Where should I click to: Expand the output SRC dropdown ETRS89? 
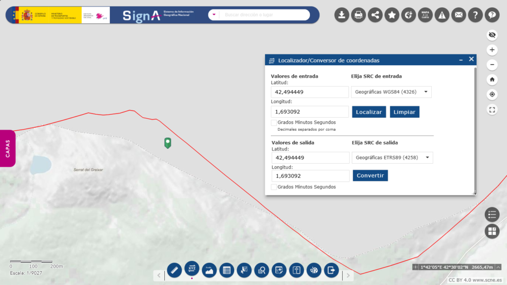click(391, 157)
